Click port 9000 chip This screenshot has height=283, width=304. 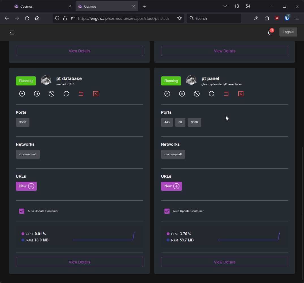[194, 122]
